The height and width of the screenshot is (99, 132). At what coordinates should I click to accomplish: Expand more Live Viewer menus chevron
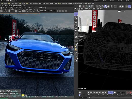35,8
